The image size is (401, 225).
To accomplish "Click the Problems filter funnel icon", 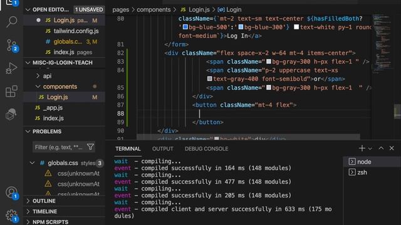I will pos(90,147).
